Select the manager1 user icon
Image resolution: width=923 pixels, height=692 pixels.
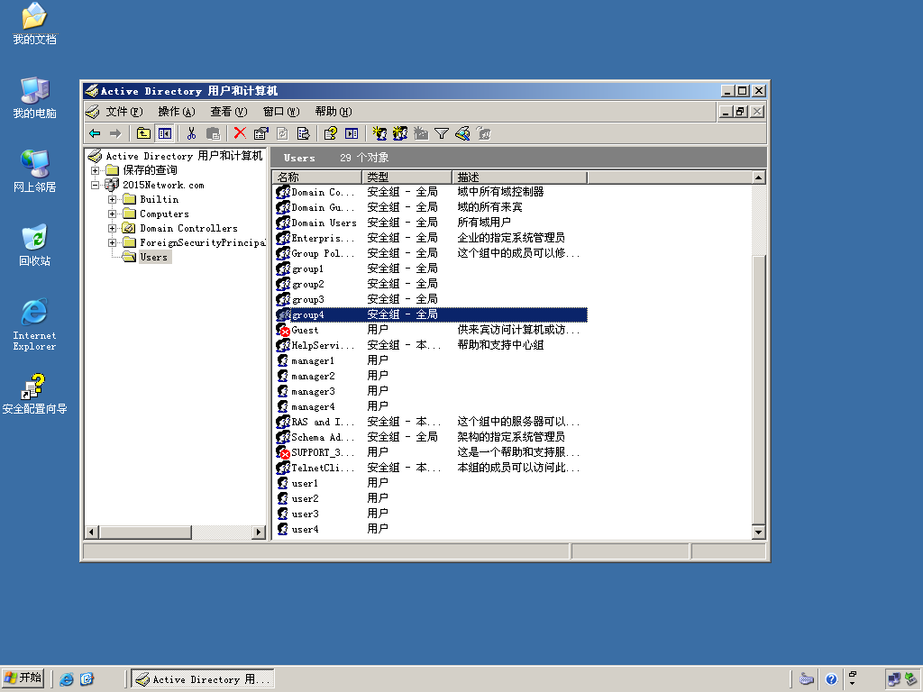[283, 360]
